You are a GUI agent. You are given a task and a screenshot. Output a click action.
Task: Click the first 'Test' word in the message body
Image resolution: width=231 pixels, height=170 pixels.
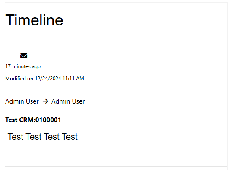(x=16, y=137)
